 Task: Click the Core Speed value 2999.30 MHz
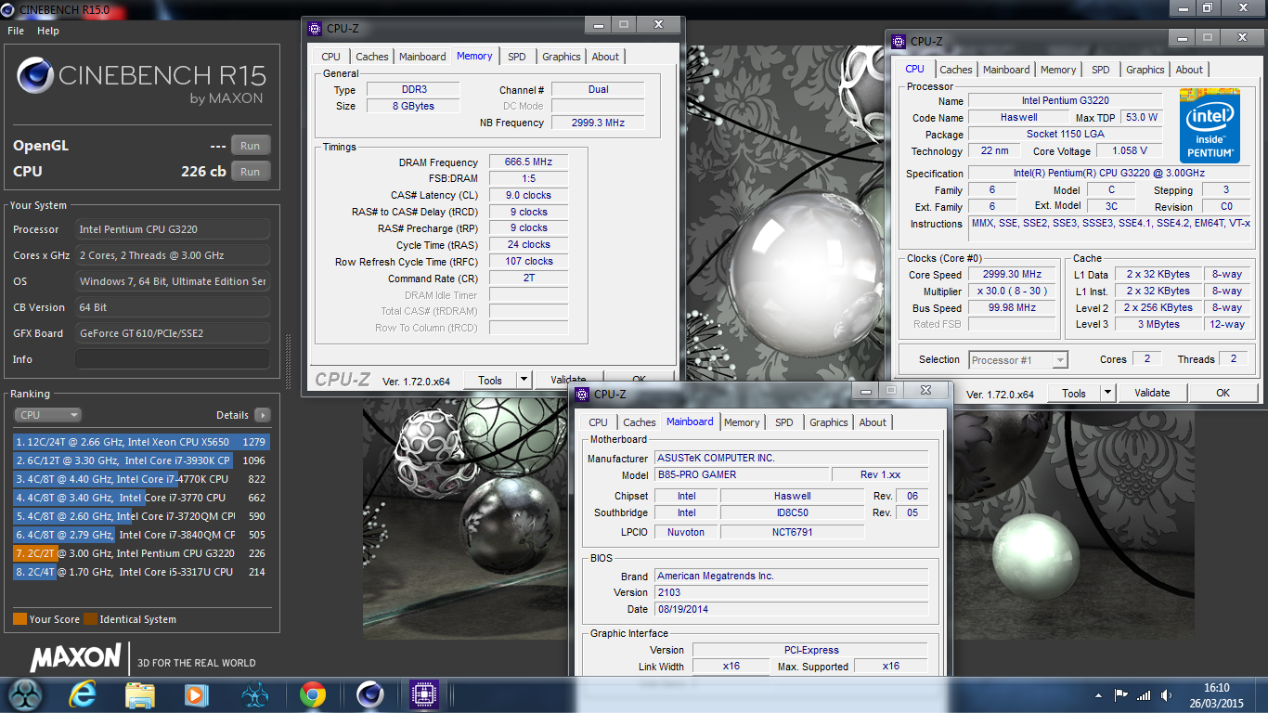tap(1012, 275)
